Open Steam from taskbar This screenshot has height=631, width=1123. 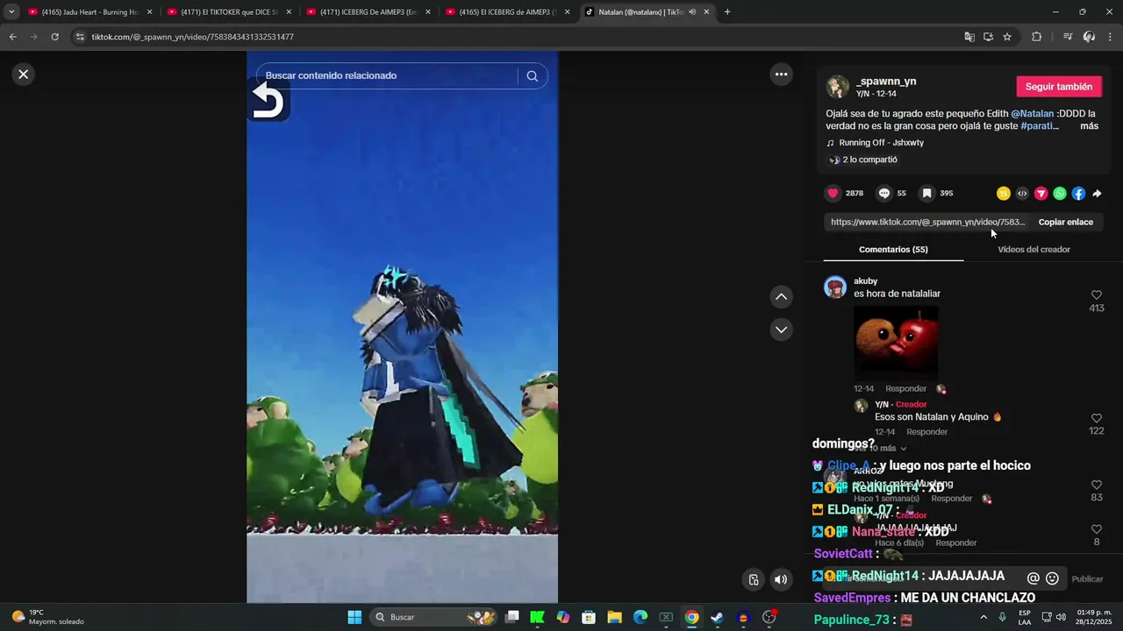[717, 617]
